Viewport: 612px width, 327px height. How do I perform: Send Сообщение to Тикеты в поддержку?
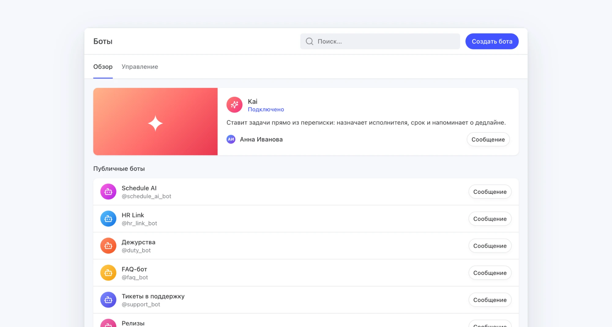coord(490,300)
